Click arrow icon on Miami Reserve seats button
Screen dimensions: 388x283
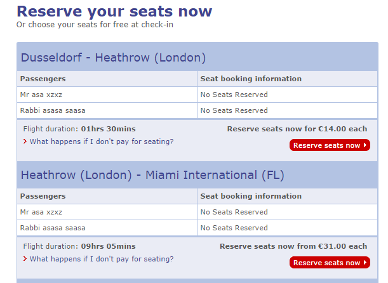point(365,263)
